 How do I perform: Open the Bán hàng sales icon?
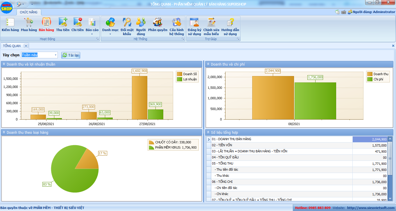pyautogui.click(x=46, y=22)
